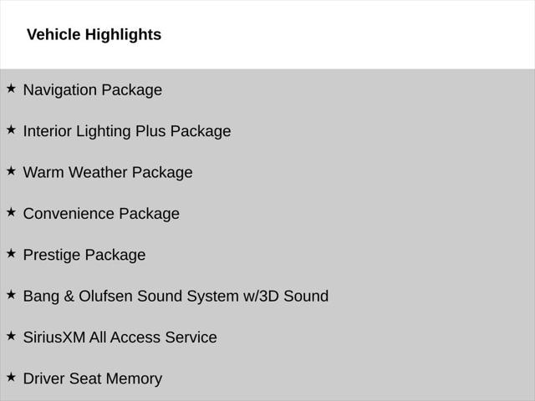Image resolution: width=535 pixels, height=401 pixels.
Task: Choose the Convenience Package item
Action: click(x=101, y=213)
